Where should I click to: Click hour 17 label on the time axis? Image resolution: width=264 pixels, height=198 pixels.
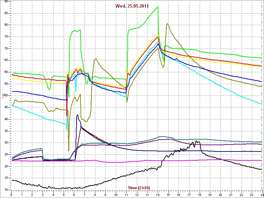(189, 195)
